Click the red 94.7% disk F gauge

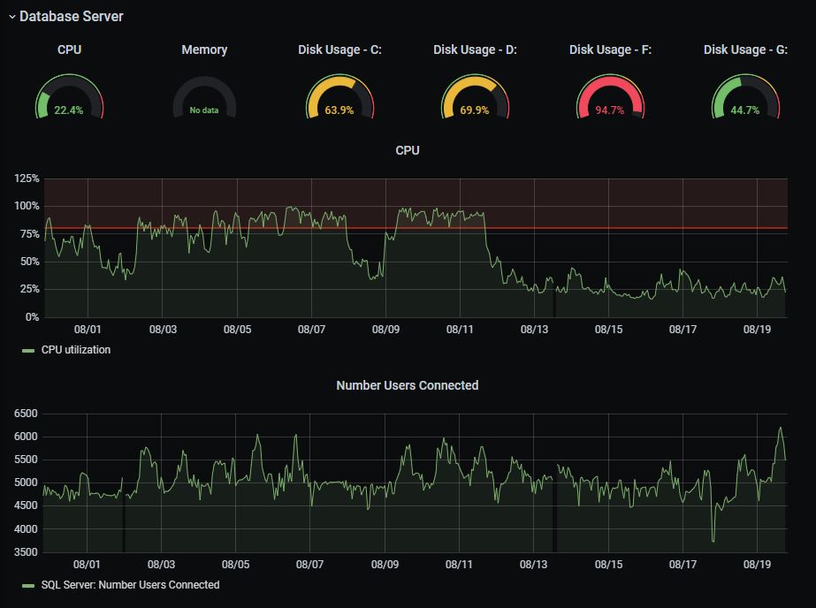[x=610, y=96]
